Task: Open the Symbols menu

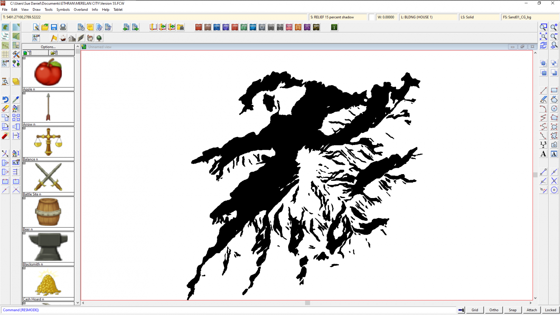Action: 63,10
